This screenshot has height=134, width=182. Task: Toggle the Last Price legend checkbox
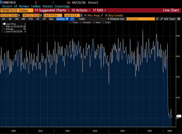(x=4, y=24)
